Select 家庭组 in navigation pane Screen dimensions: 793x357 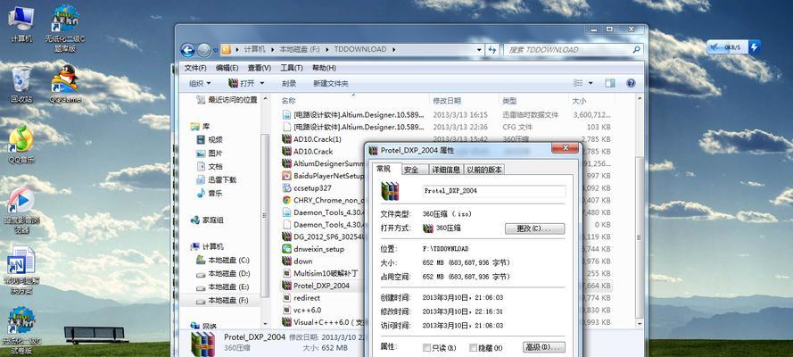coord(207,220)
